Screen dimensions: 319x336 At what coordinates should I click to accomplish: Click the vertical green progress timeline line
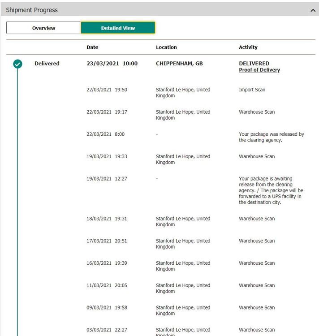tap(17, 202)
